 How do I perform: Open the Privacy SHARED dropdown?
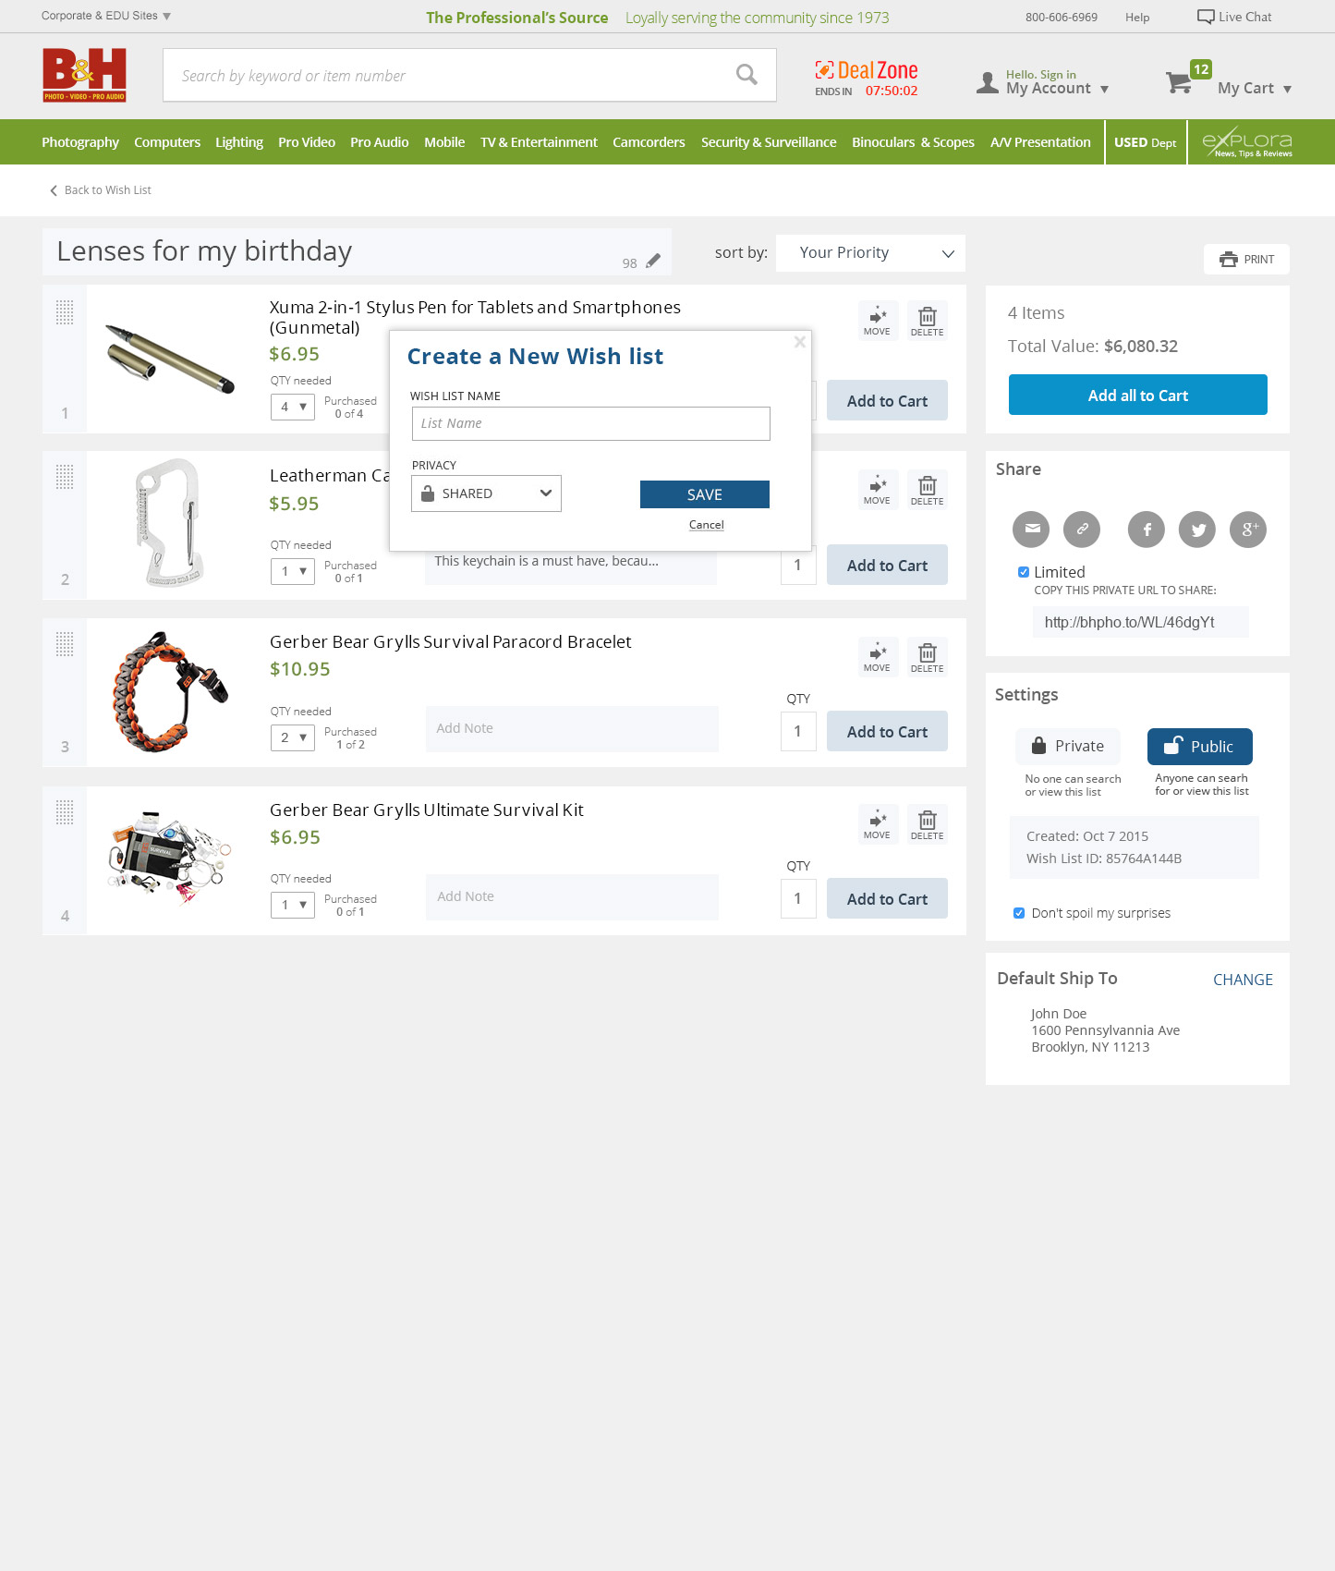pos(486,493)
